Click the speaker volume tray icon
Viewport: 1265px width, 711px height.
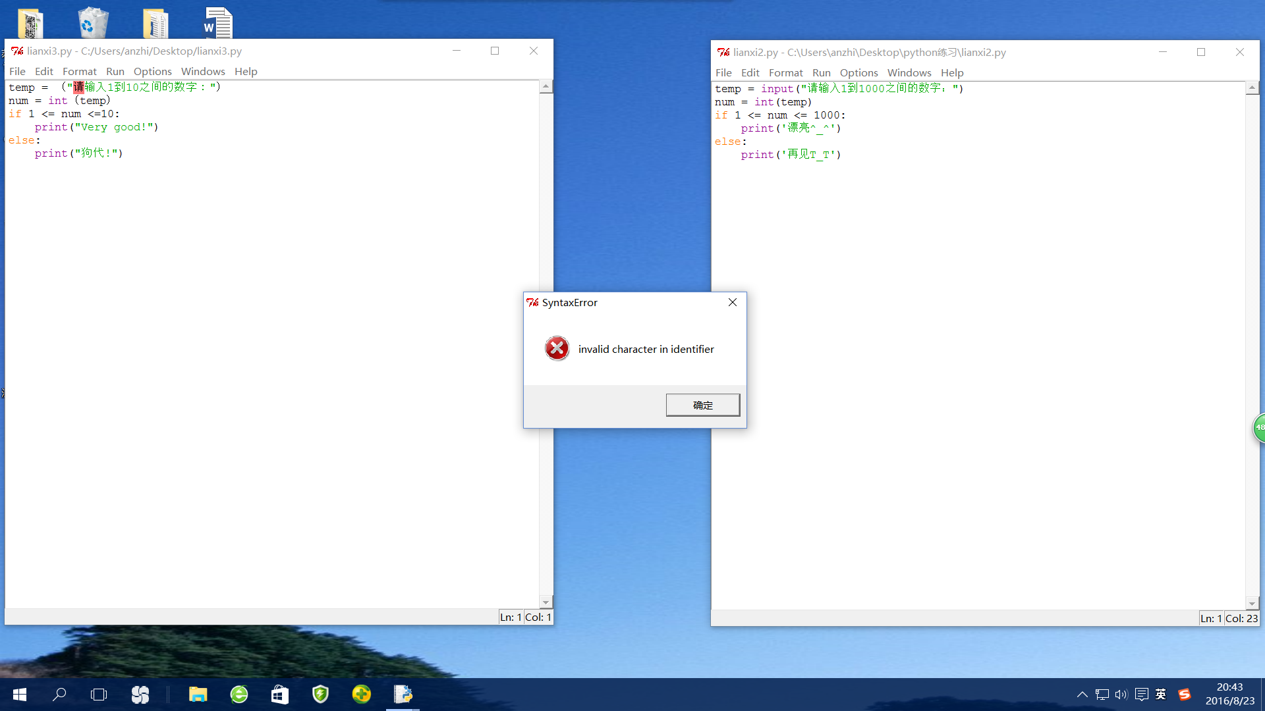1121,694
